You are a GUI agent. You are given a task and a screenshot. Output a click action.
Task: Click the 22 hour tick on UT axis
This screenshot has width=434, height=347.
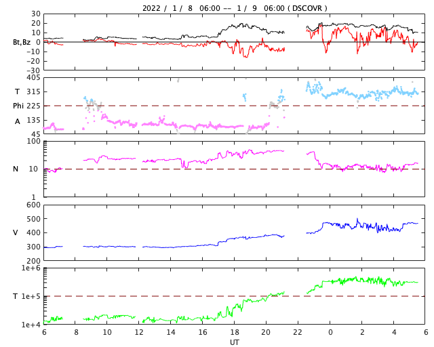pos(298,332)
